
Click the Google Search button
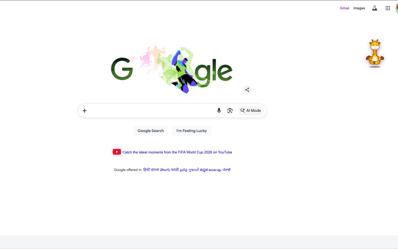151,131
